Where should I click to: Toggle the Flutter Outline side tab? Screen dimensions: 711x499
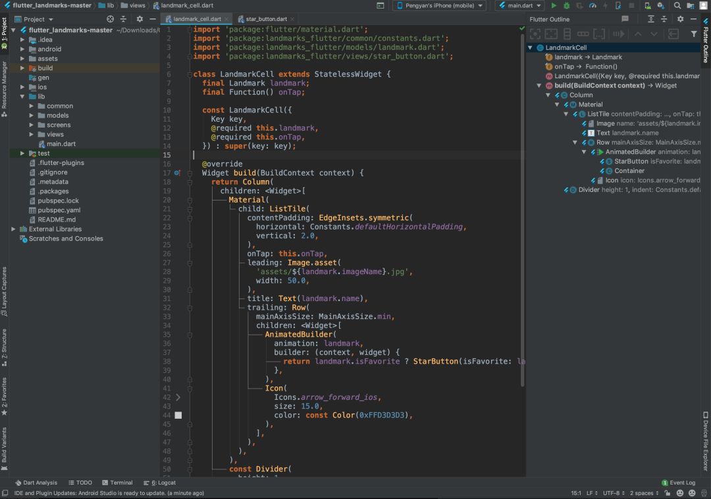(706, 40)
